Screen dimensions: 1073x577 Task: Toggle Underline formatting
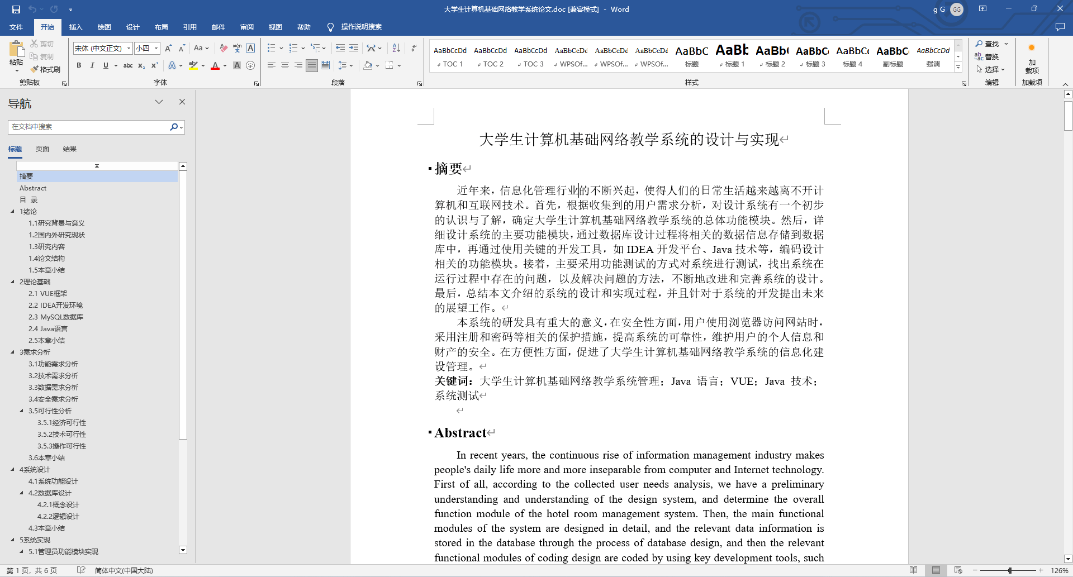click(x=106, y=65)
